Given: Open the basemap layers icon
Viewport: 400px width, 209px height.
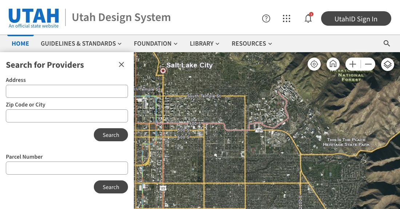Looking at the screenshot, I should 387,64.
